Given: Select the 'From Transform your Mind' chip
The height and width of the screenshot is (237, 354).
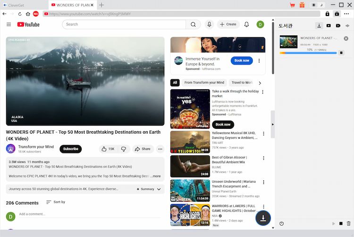Looking at the screenshot, I should 204,83.
